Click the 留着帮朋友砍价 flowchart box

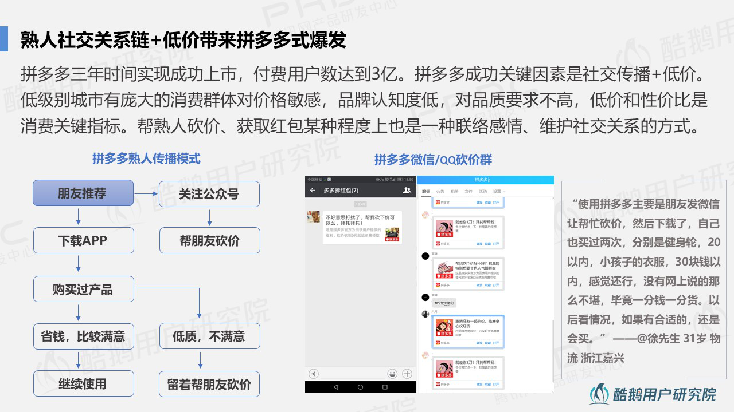click(209, 384)
